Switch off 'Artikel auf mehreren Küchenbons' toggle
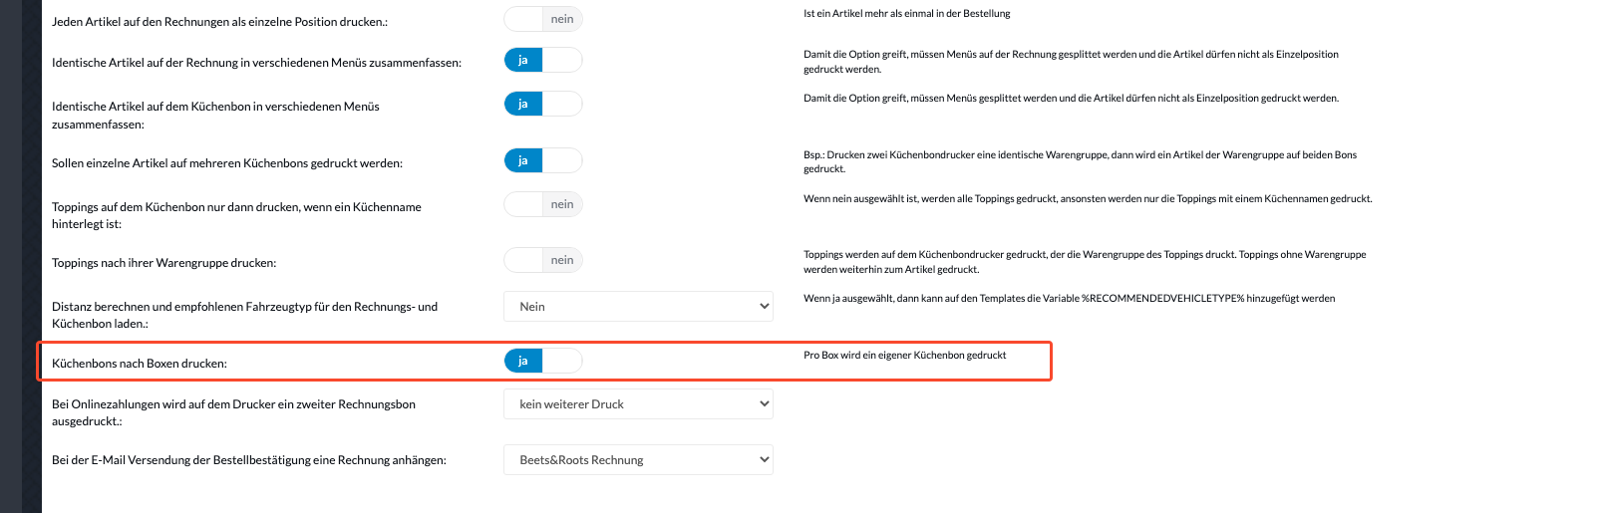 tap(543, 161)
